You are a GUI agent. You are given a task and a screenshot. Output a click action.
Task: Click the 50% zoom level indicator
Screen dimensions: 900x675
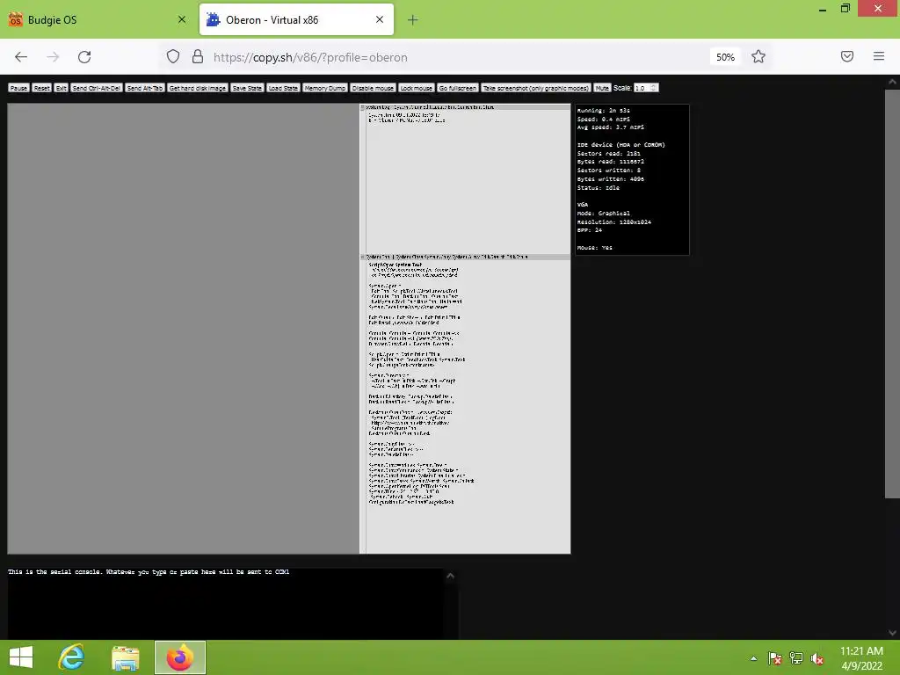click(725, 57)
